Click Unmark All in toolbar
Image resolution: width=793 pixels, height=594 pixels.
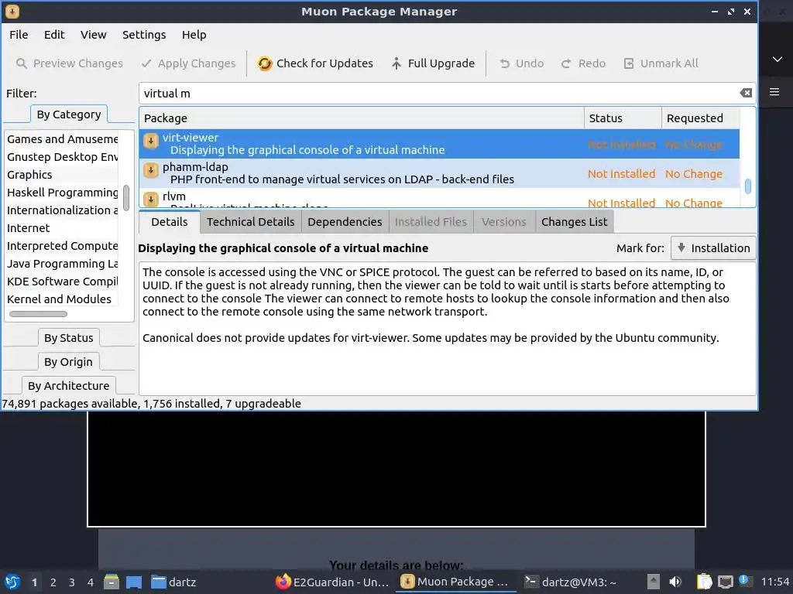[x=661, y=63]
